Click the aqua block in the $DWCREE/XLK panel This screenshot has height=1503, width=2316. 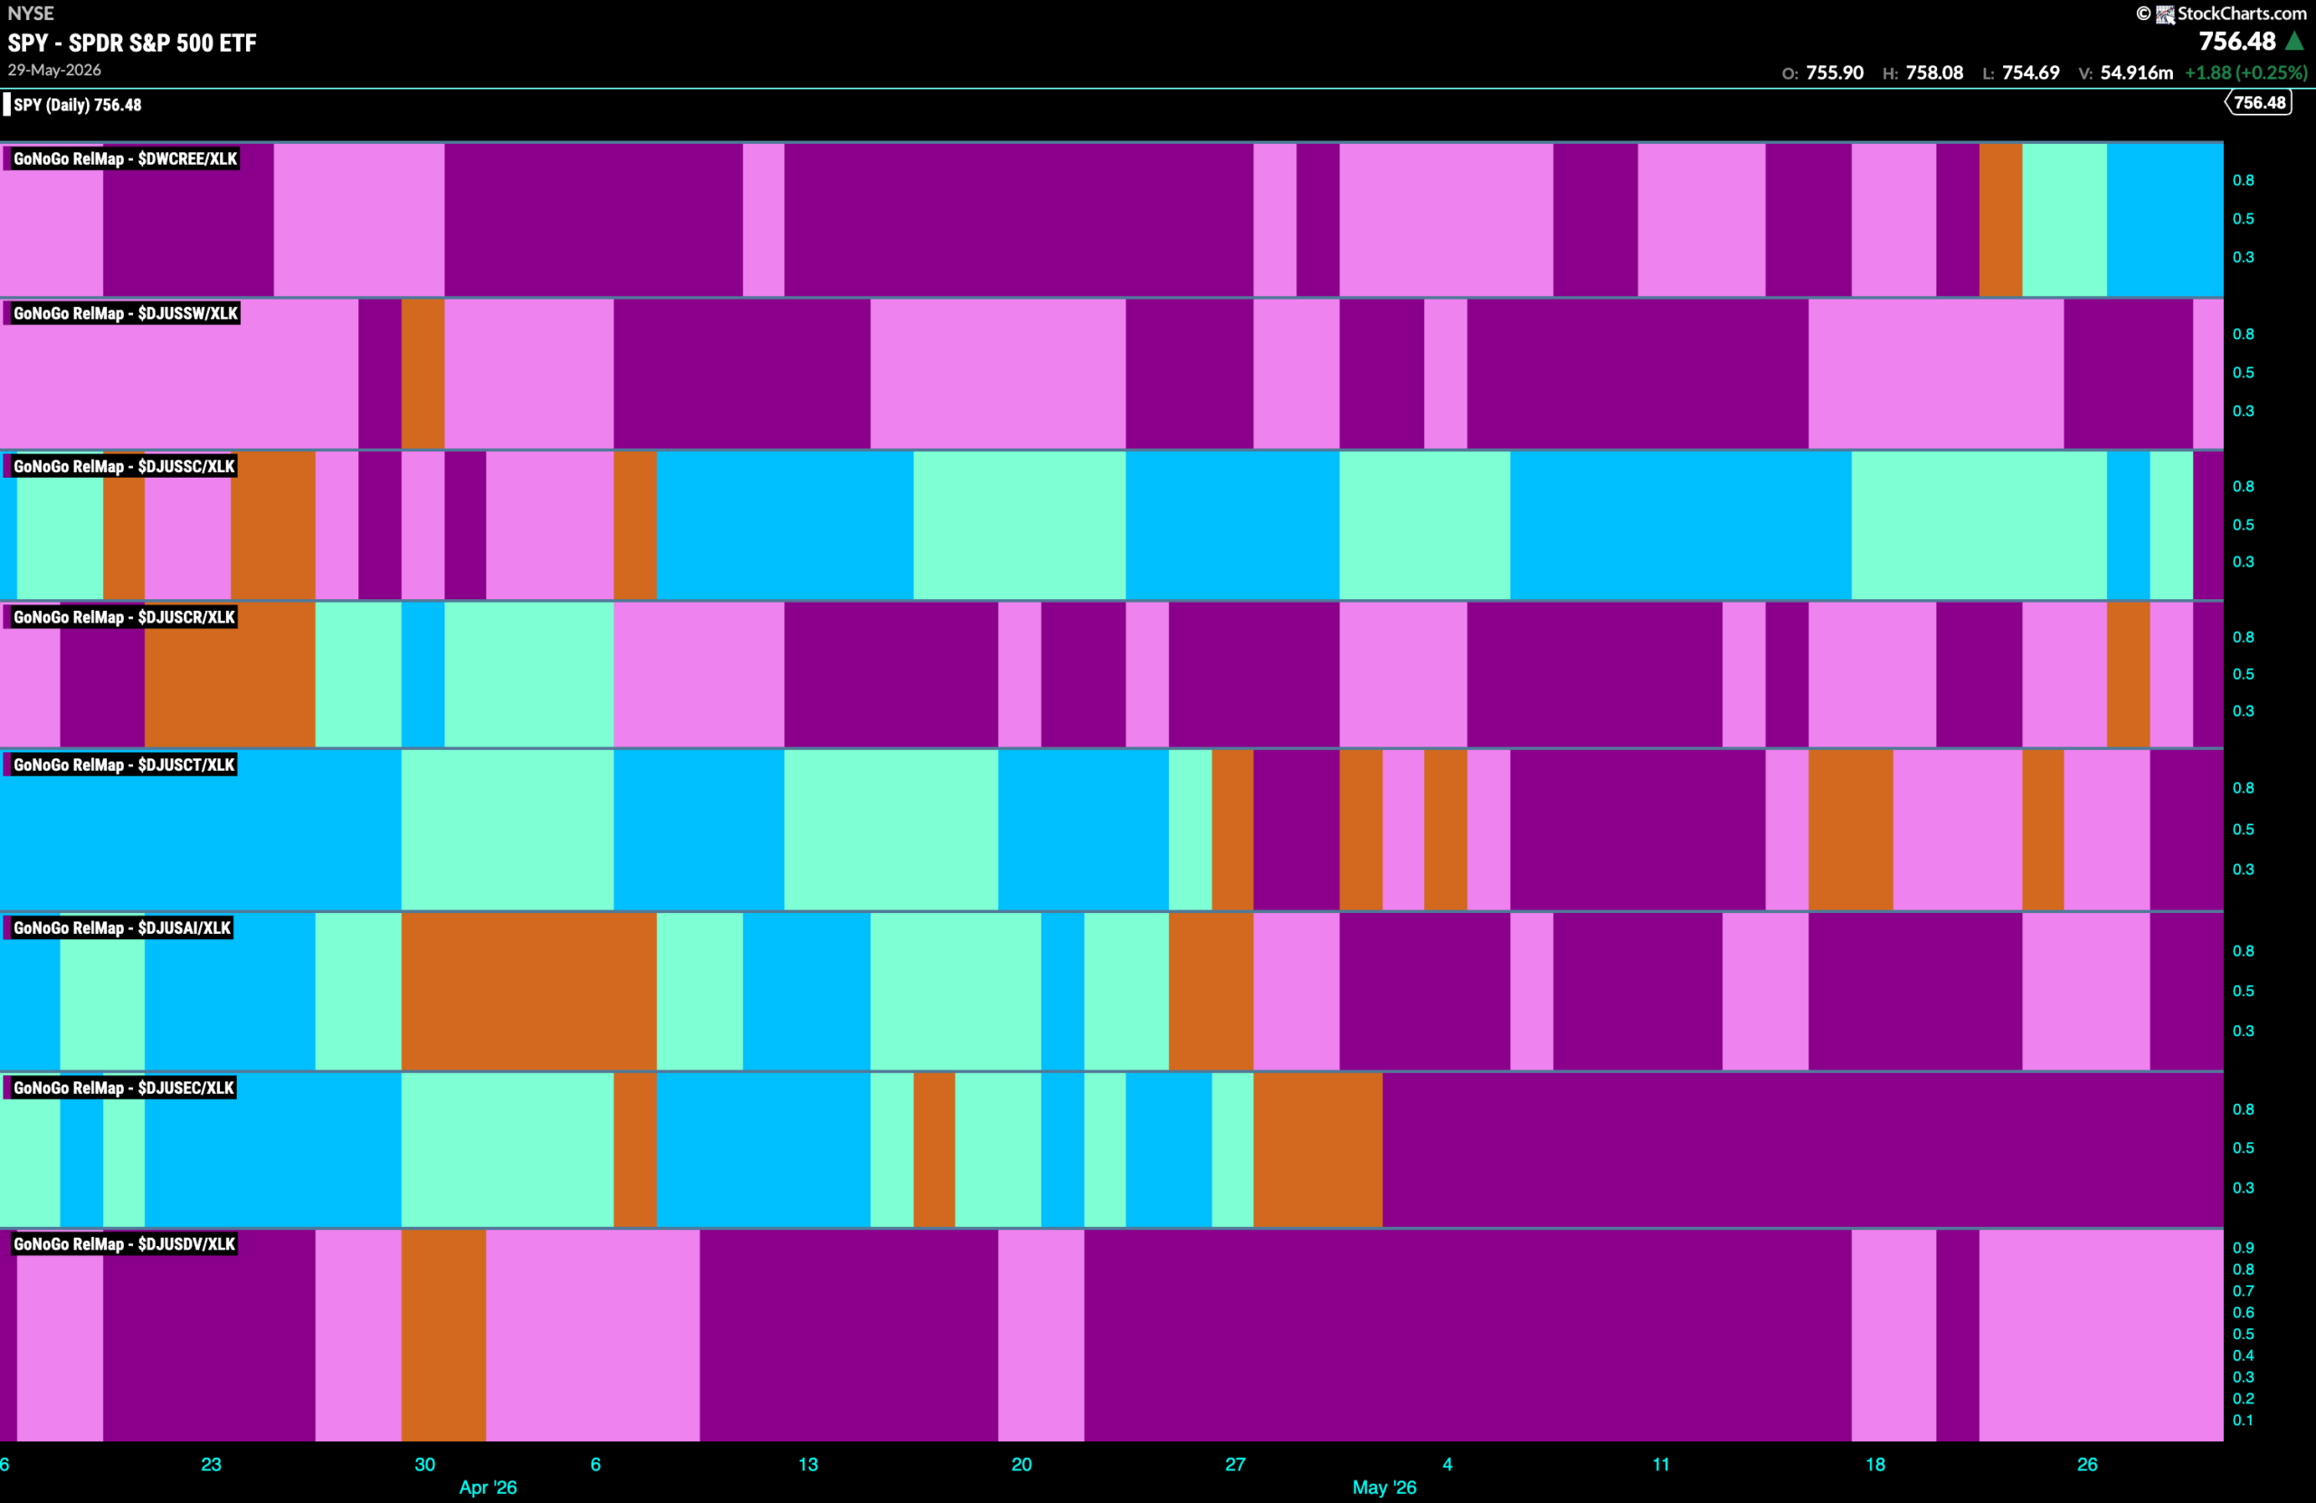(2064, 220)
